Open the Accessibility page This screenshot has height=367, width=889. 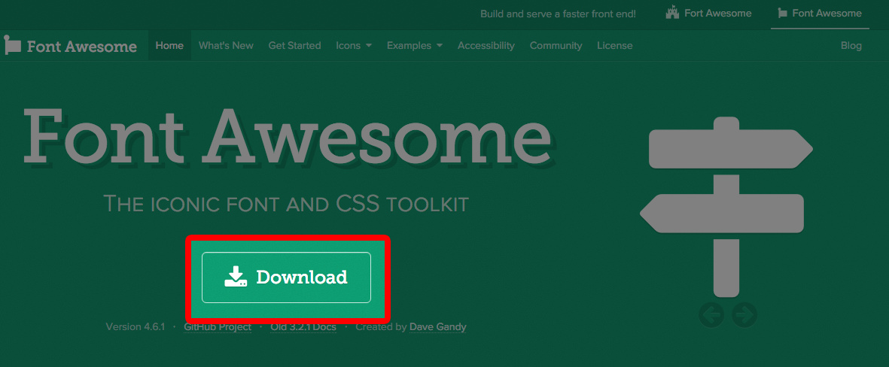(x=486, y=46)
